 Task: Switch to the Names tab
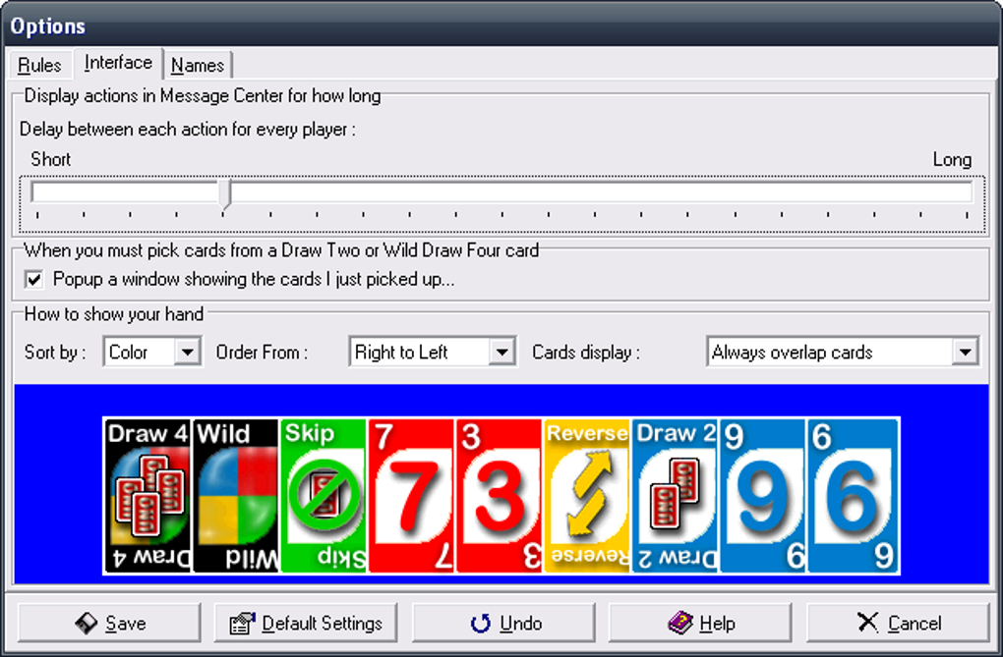click(198, 65)
